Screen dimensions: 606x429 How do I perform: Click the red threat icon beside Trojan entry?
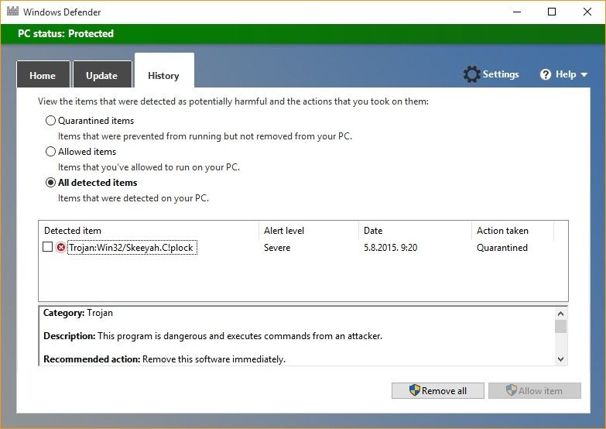click(x=60, y=247)
